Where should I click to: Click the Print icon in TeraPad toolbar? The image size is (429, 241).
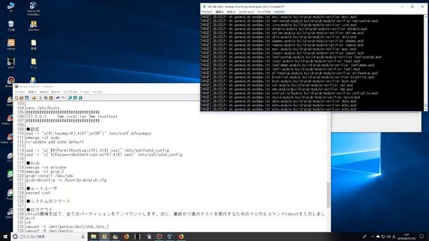pos(34,98)
